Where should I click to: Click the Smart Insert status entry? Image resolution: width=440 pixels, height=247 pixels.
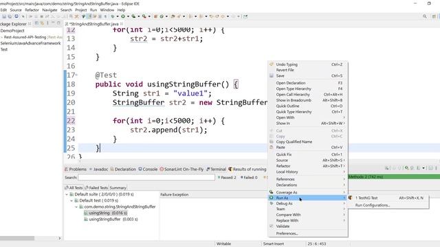point(274,244)
